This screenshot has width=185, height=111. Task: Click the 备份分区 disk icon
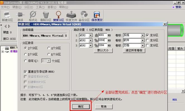coord(84,16)
